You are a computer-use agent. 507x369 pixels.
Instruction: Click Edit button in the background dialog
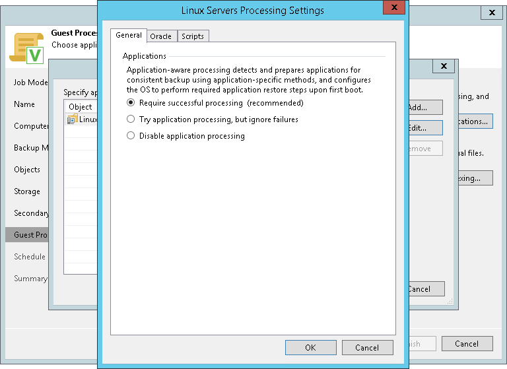426,128
